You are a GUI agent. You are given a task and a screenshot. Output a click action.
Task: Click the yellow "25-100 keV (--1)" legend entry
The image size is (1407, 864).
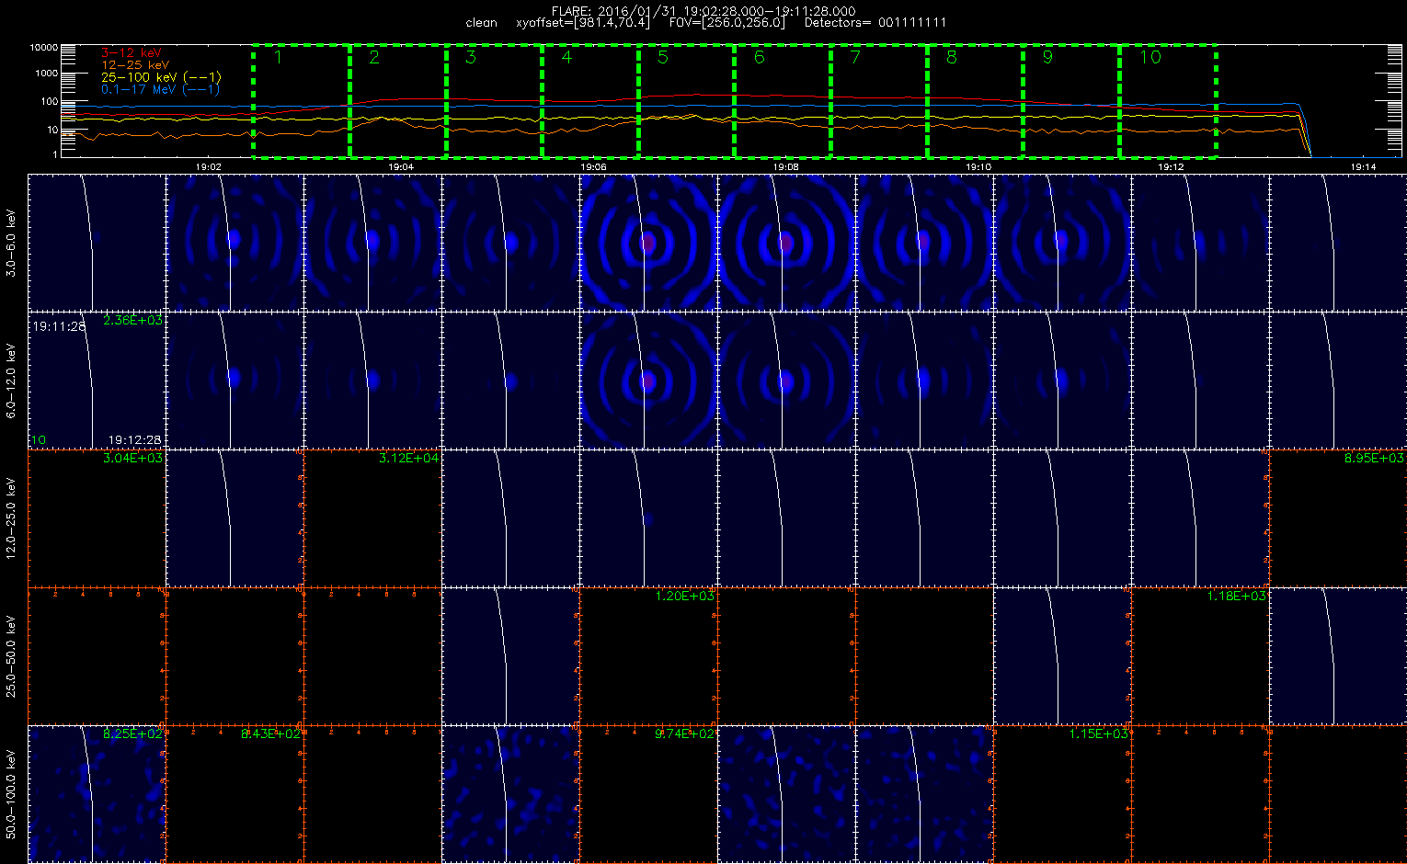coord(160,77)
